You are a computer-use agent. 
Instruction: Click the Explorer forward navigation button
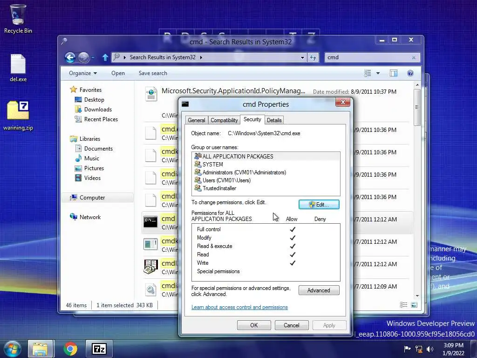pos(83,57)
